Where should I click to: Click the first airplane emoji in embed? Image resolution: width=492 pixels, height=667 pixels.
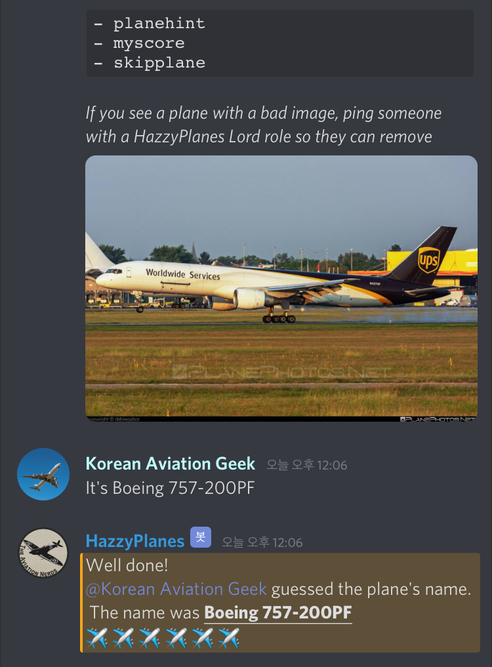coord(96,638)
